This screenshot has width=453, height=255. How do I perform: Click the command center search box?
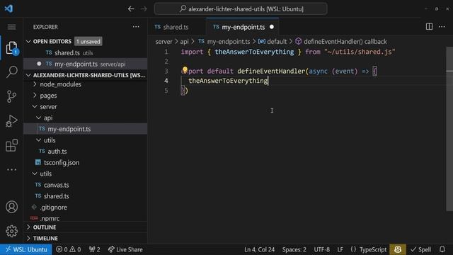[241, 9]
